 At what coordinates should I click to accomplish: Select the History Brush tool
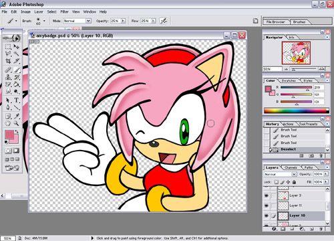click(17, 77)
